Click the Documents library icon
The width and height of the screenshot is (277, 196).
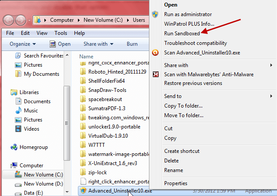coord(18,101)
